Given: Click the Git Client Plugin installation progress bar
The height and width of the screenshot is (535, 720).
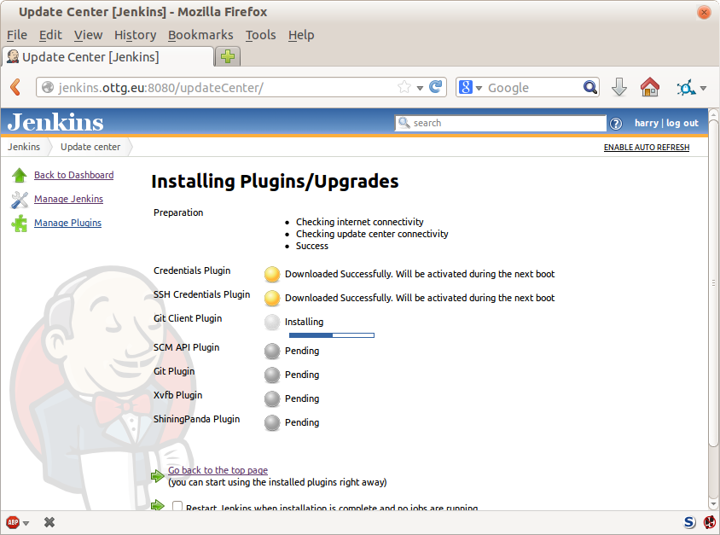Looking at the screenshot, I should pos(331,334).
